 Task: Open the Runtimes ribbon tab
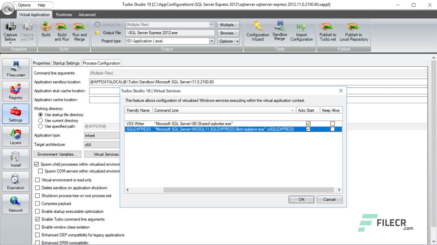64,15
